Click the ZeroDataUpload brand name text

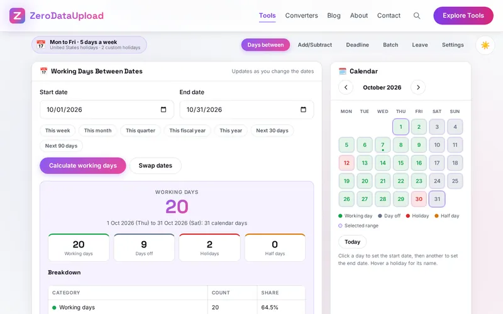click(67, 16)
